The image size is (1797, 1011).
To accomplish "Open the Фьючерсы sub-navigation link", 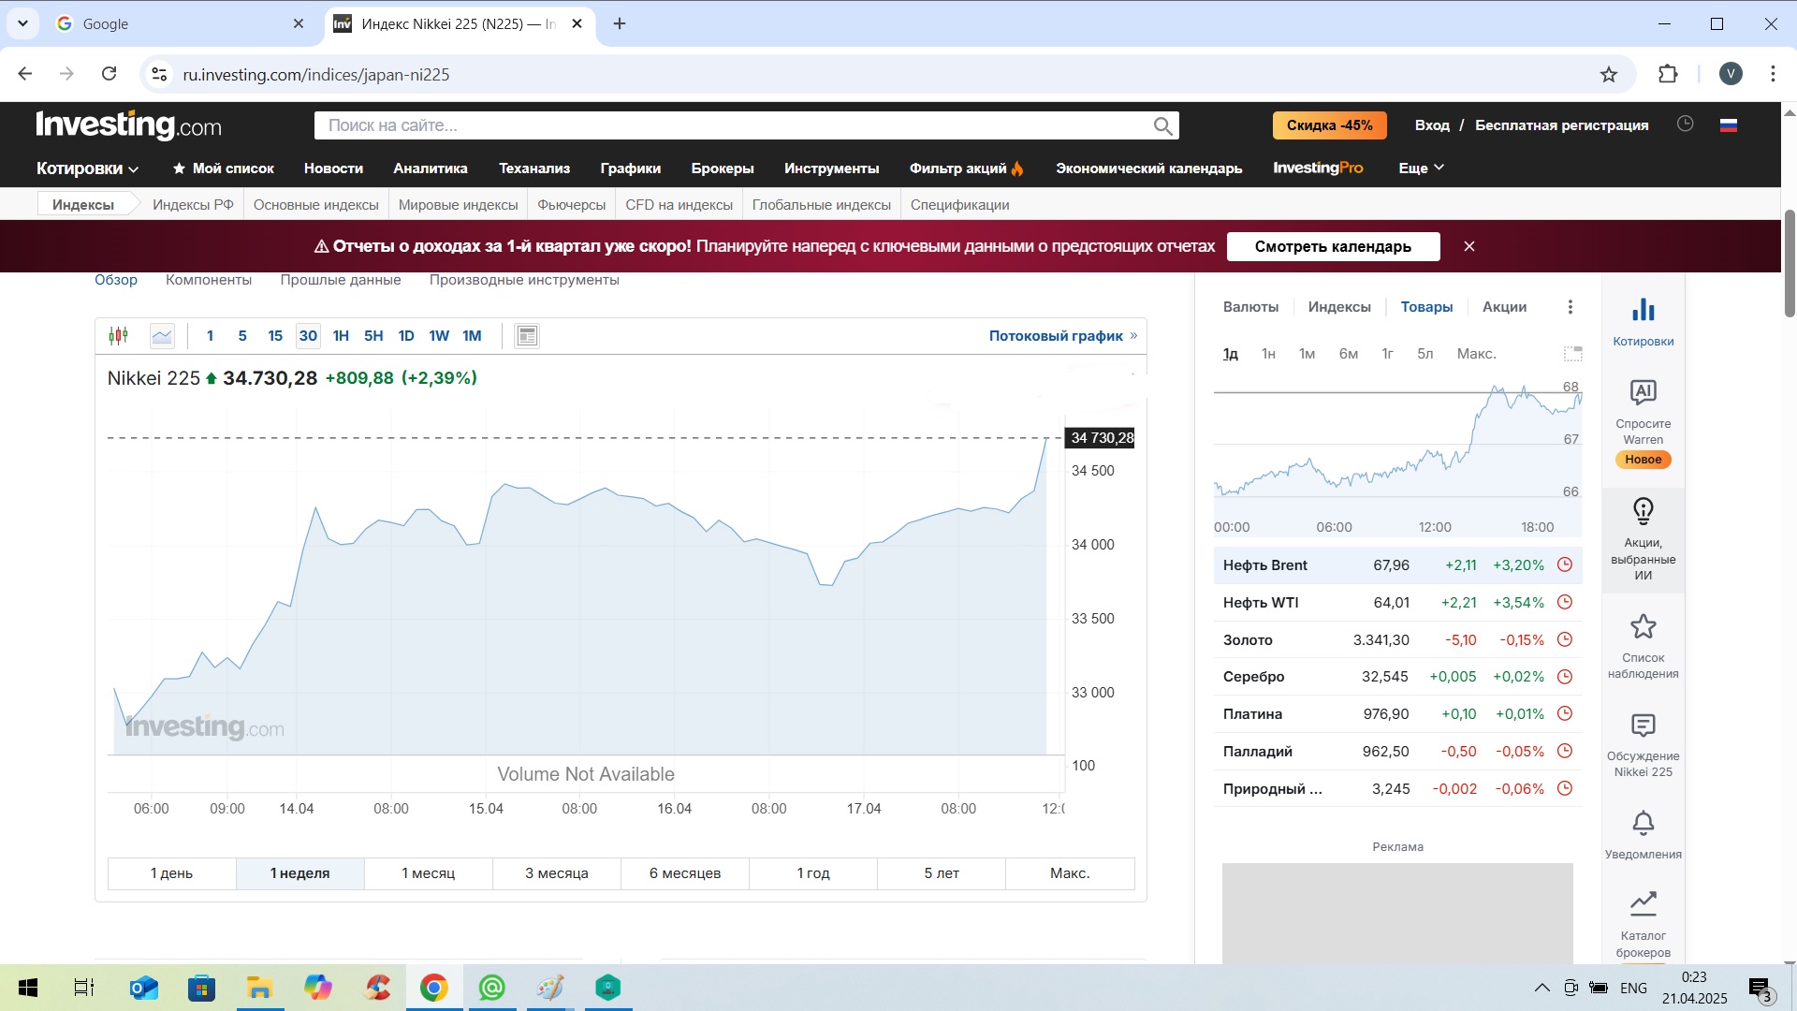I will coord(571,205).
